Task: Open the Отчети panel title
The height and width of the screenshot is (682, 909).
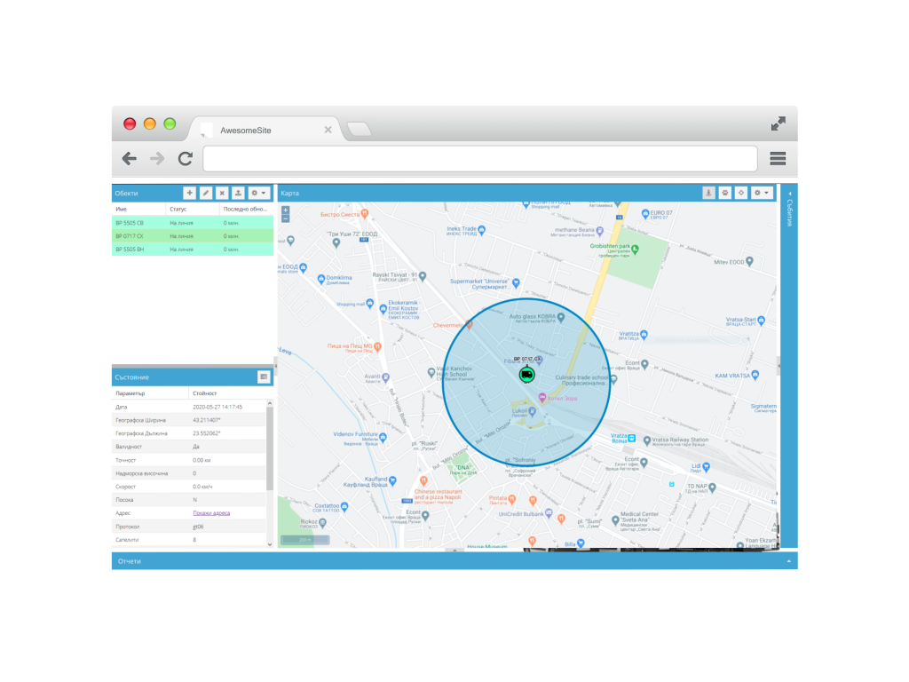Action: pyautogui.click(x=130, y=561)
